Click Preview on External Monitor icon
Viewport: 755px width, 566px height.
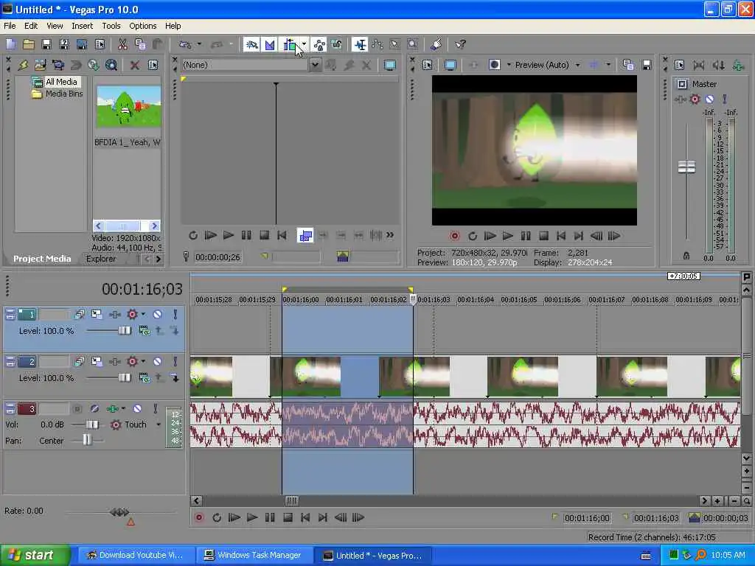click(x=450, y=65)
